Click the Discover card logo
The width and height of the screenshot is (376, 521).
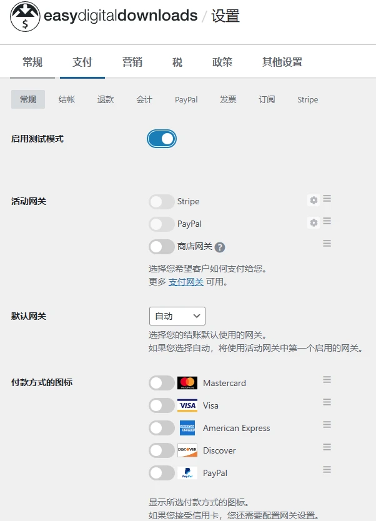pos(187,450)
